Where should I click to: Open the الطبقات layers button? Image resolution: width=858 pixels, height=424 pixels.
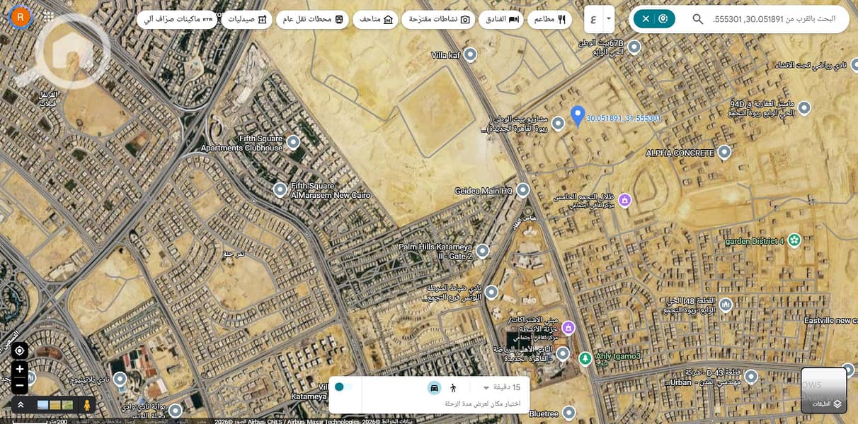824,390
